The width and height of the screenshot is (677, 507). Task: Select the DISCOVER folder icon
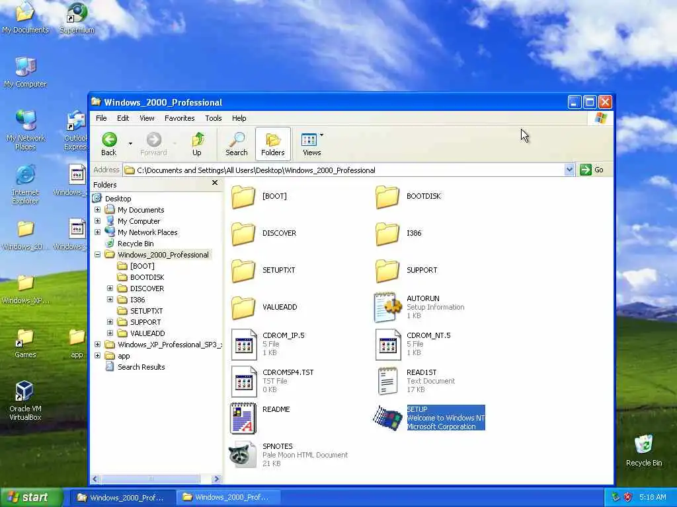pyautogui.click(x=243, y=234)
